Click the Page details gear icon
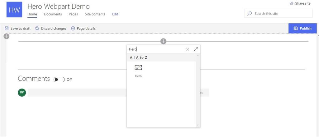Viewport: 319px width, 137px height. tap(73, 28)
